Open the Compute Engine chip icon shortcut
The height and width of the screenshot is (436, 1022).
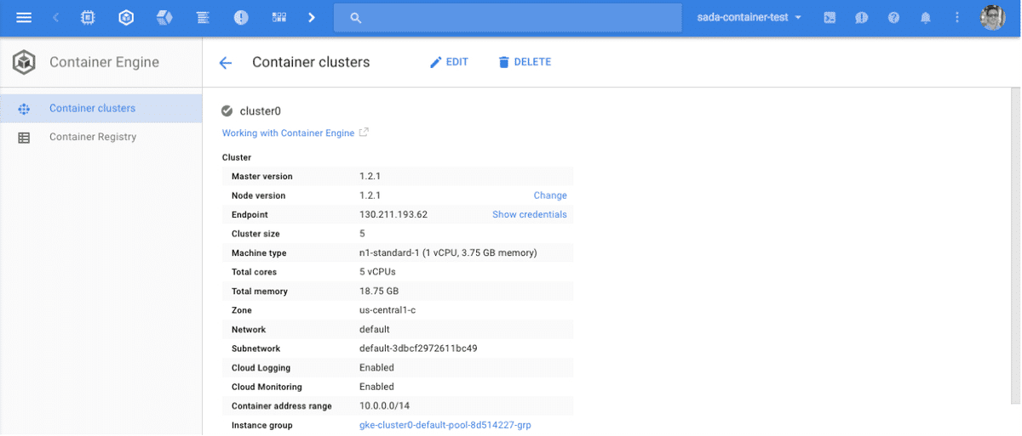pos(88,17)
